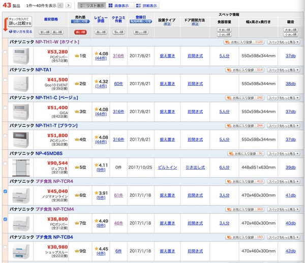Sort 食器容量 by 小さい順
The width and height of the screenshot is (305, 263).
coord(224,35)
